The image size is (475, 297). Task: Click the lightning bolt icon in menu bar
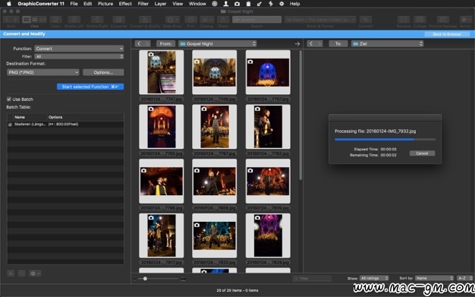pyautogui.click(x=271, y=4)
